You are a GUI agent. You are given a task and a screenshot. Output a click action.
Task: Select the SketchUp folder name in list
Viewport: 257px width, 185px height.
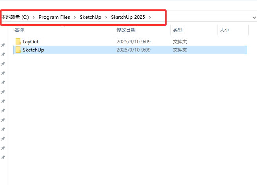[33, 50]
